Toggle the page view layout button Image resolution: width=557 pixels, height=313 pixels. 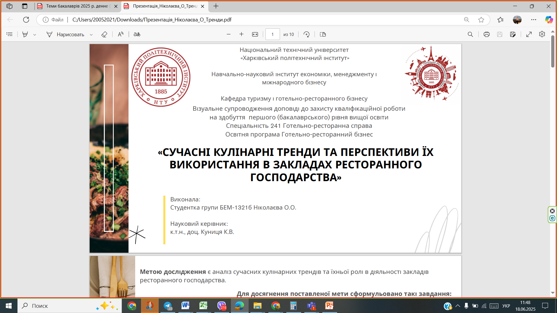coord(323,34)
